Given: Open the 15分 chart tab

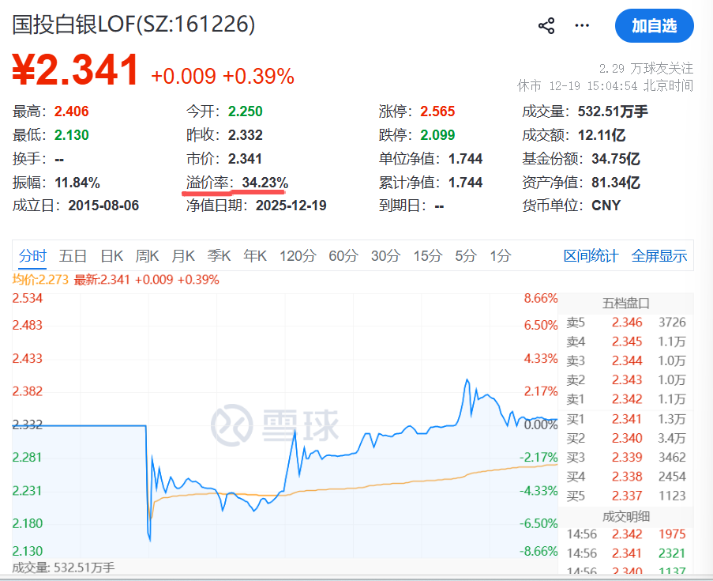Looking at the screenshot, I should point(427,255).
